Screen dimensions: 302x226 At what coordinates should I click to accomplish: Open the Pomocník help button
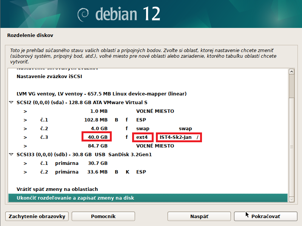(x=103, y=217)
